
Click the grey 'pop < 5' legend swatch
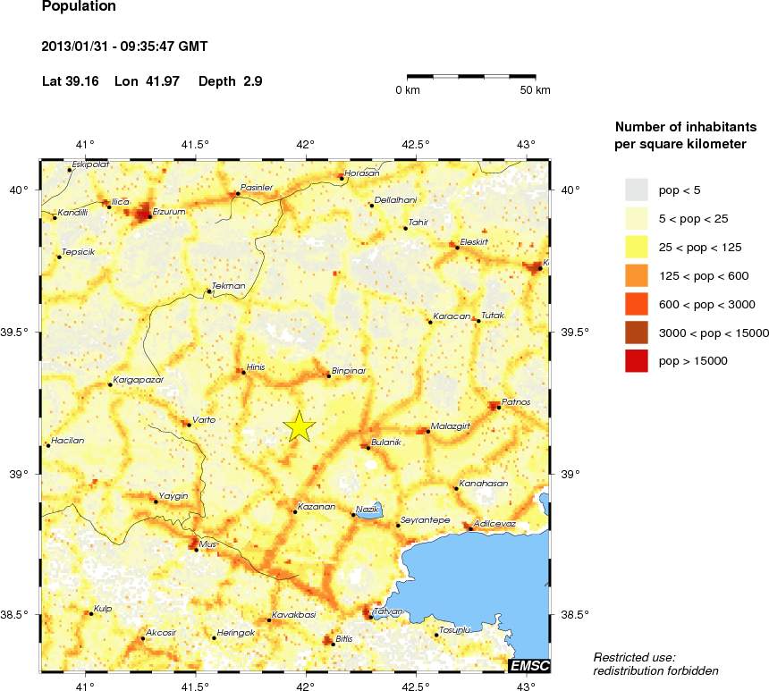coord(636,189)
